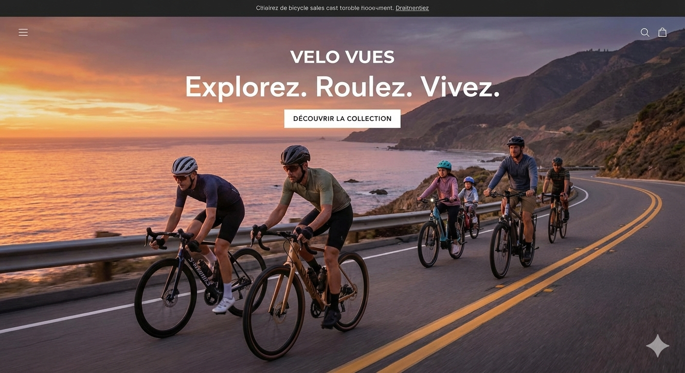The image size is (685, 373).
Task: Click the announcement bar bicycle sales text
Action: pos(324,8)
